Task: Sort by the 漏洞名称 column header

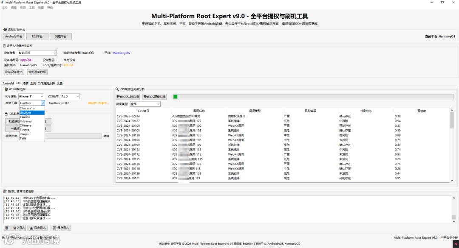Action: pyautogui.click(x=199, y=111)
